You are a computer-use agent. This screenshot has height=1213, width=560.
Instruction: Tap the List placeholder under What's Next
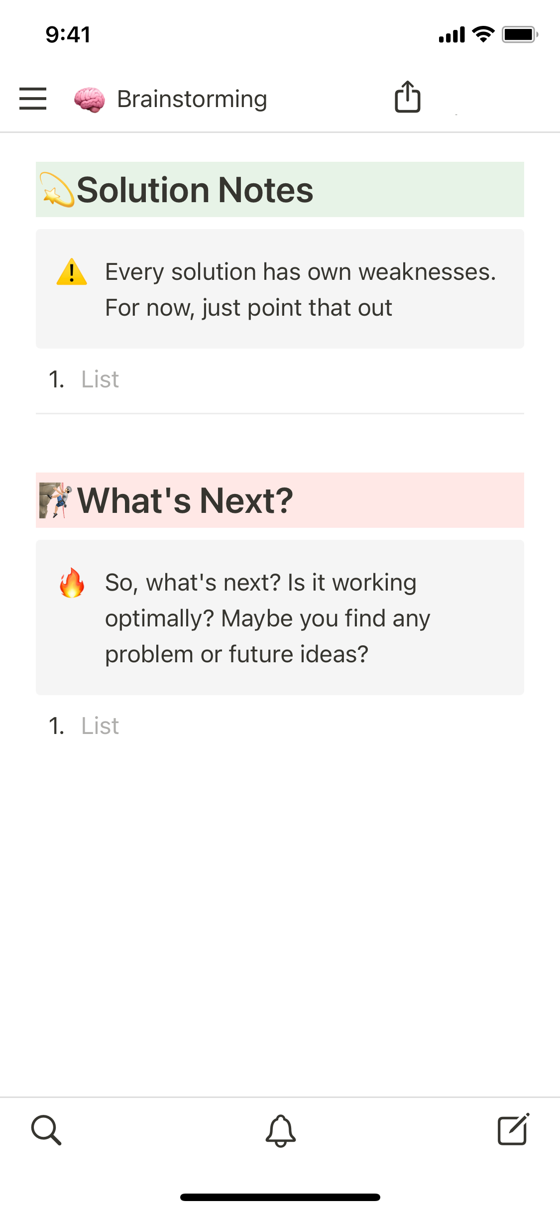(x=100, y=726)
